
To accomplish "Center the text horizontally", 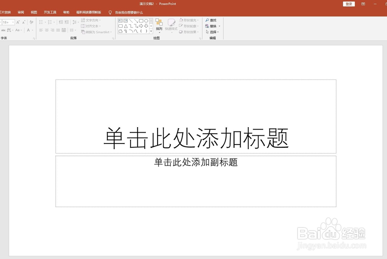I will 47,30.
